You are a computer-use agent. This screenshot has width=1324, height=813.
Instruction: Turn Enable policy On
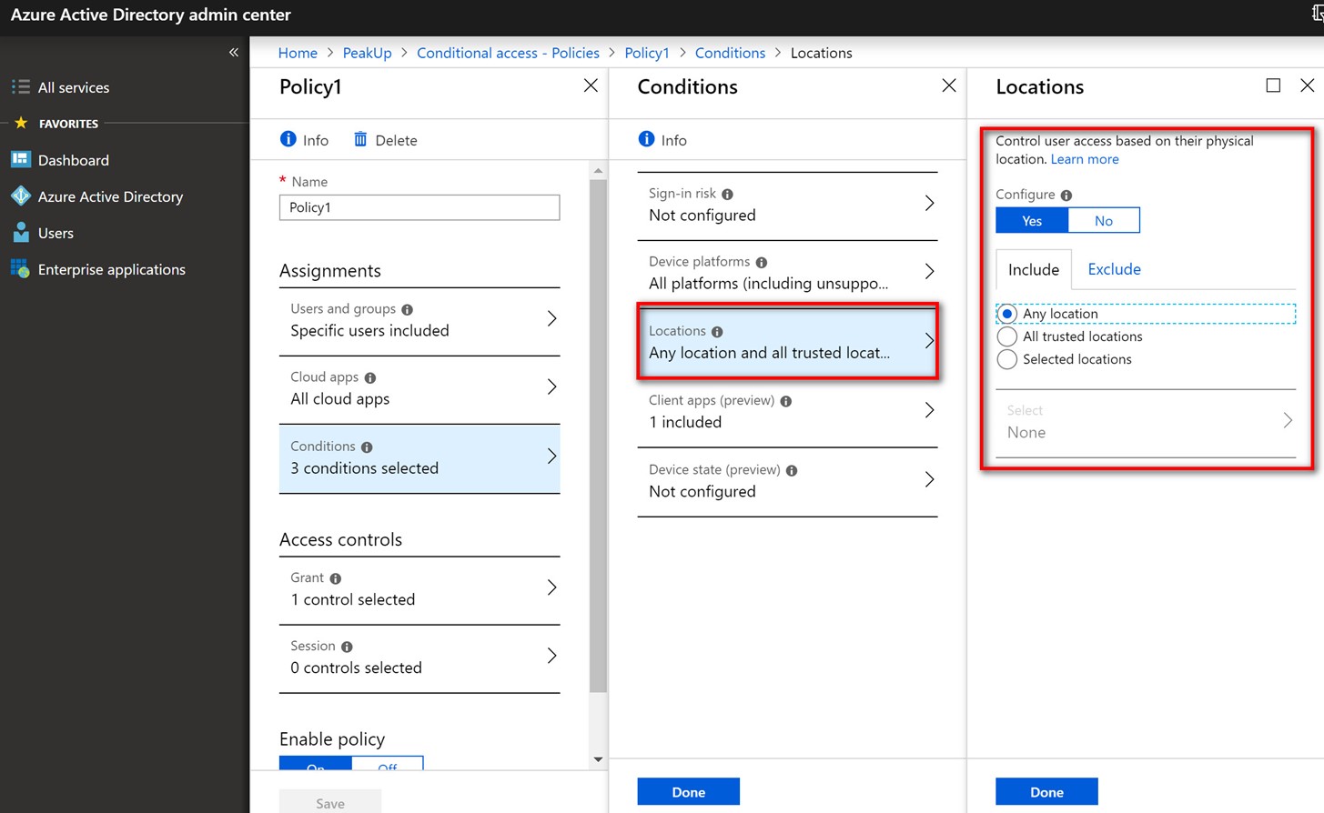click(316, 764)
